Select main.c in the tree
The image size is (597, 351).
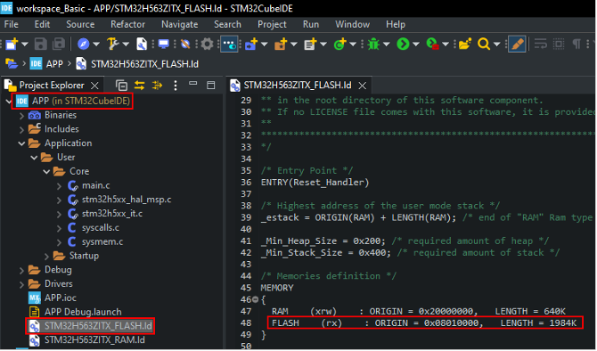96,185
